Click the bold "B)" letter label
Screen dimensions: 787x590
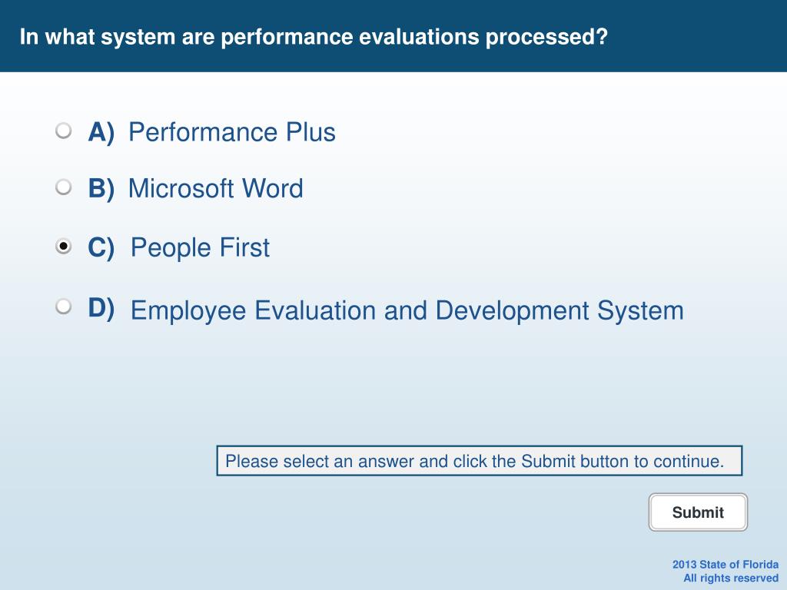pos(101,189)
